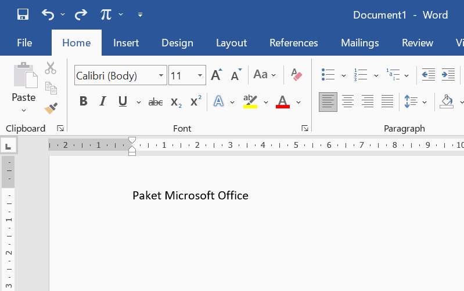
Task: Open the equation pi dropdown arrow
Action: coord(121,14)
